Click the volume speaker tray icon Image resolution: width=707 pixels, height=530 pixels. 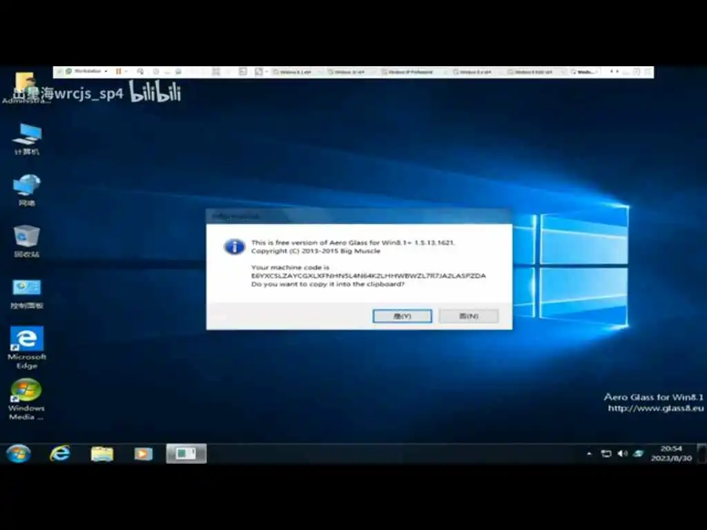tap(622, 453)
